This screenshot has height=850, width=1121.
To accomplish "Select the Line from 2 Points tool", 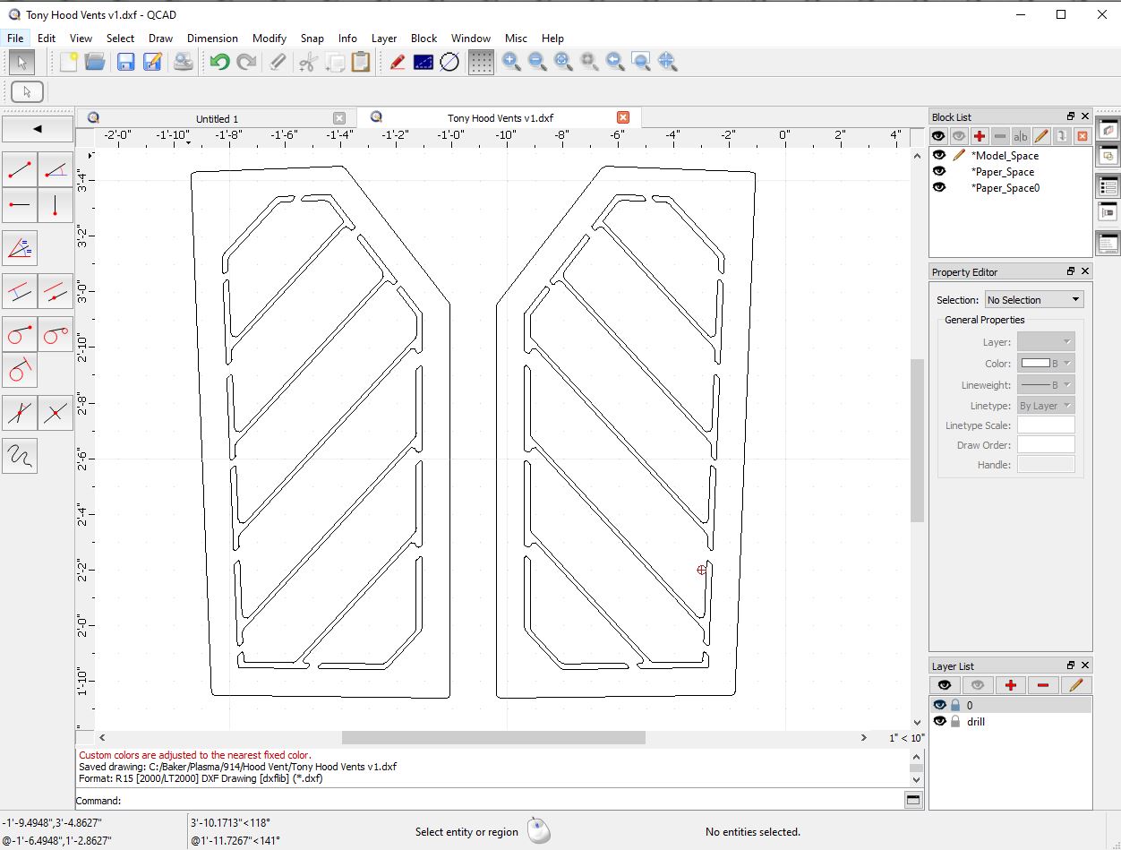I will pos(20,168).
